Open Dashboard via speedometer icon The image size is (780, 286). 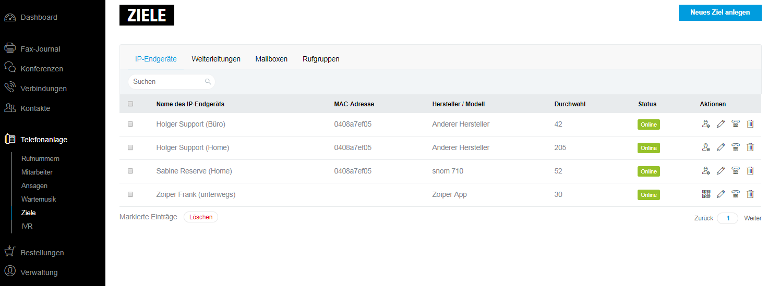pos(10,17)
